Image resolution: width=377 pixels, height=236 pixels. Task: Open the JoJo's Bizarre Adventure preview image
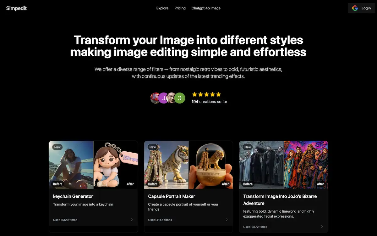click(x=284, y=165)
